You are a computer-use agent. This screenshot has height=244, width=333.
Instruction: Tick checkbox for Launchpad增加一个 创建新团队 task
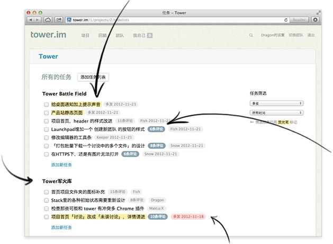click(46, 129)
